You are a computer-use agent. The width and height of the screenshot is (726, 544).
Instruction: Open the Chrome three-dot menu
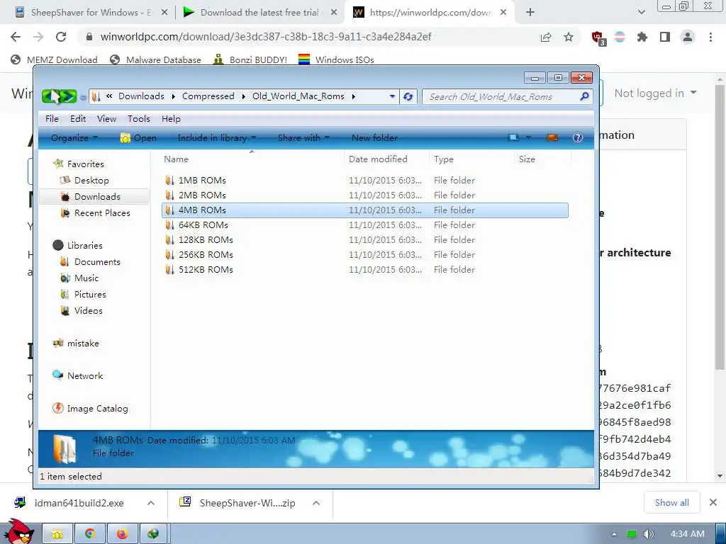pos(710,37)
